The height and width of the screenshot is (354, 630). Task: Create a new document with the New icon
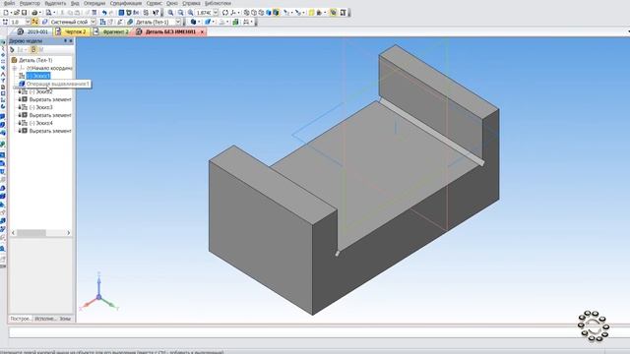click(6, 13)
